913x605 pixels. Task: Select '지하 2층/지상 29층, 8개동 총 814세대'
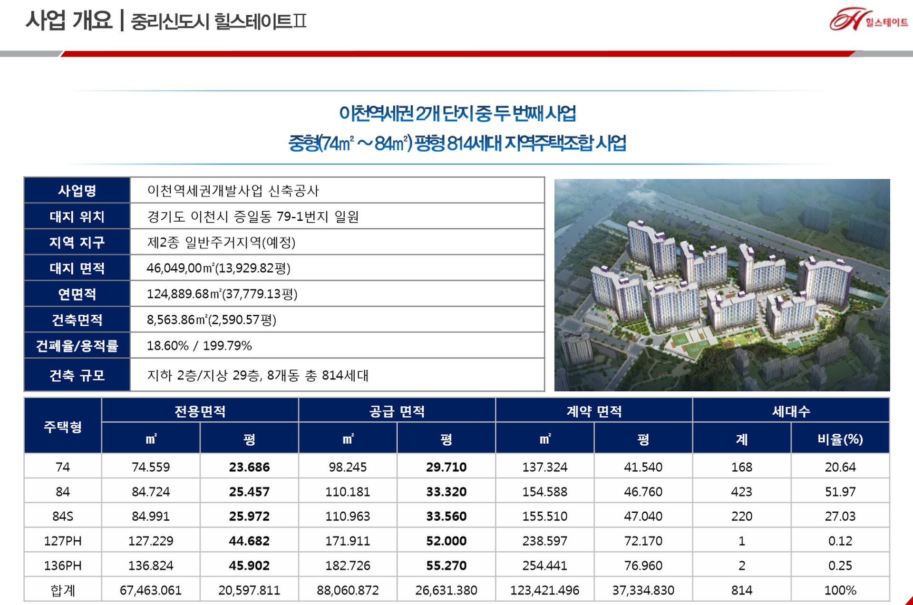[258, 375]
